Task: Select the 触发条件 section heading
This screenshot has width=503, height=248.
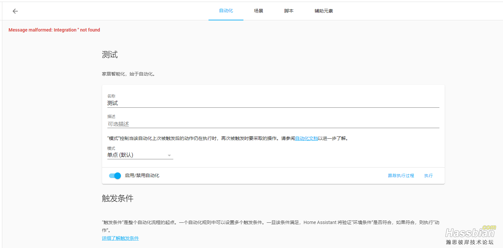Action: (x=118, y=198)
